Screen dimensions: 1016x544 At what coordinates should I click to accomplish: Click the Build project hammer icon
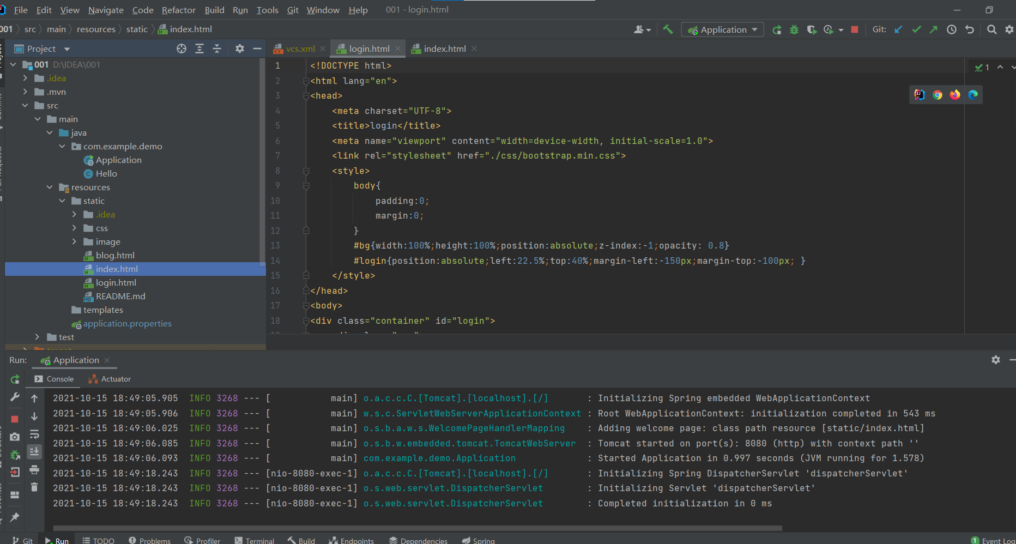(x=668, y=29)
